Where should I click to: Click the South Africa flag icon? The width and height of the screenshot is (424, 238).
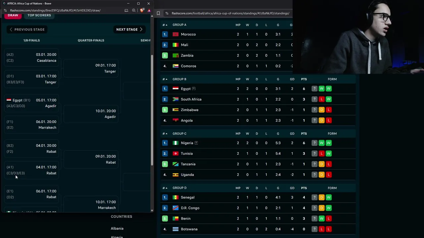click(176, 99)
